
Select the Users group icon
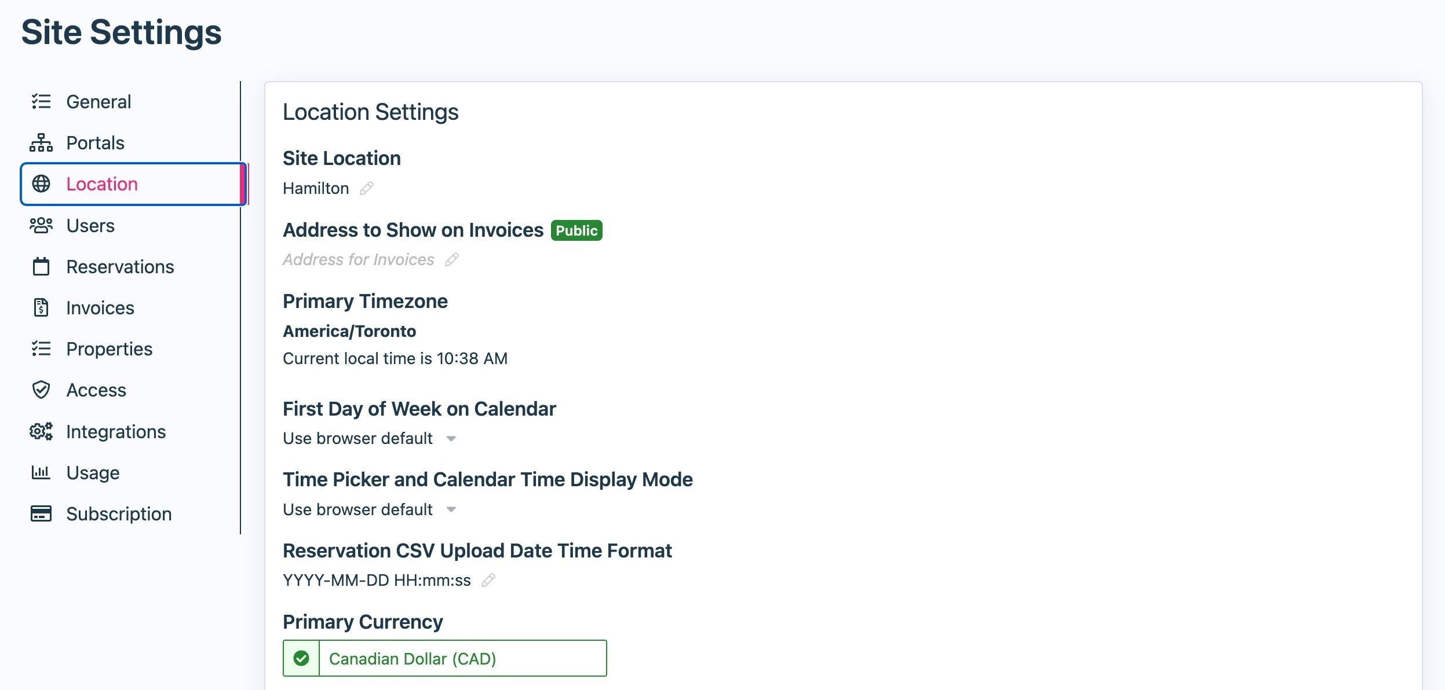coord(41,226)
